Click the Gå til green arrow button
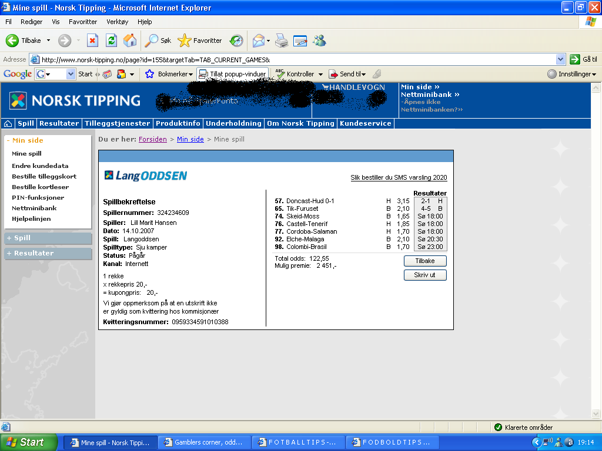The width and height of the screenshot is (602, 451). (575, 59)
